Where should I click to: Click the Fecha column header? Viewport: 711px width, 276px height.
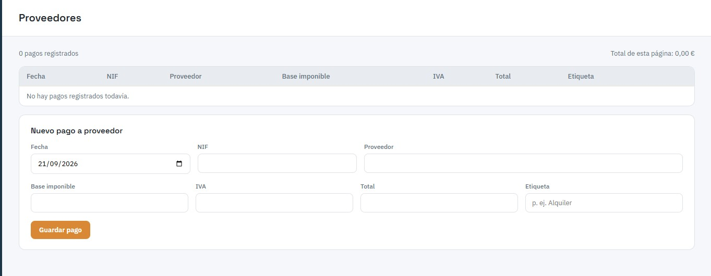36,76
